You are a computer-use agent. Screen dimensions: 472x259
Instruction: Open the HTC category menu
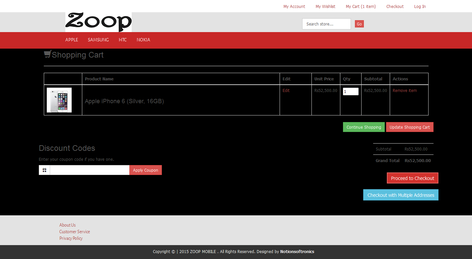[123, 40]
